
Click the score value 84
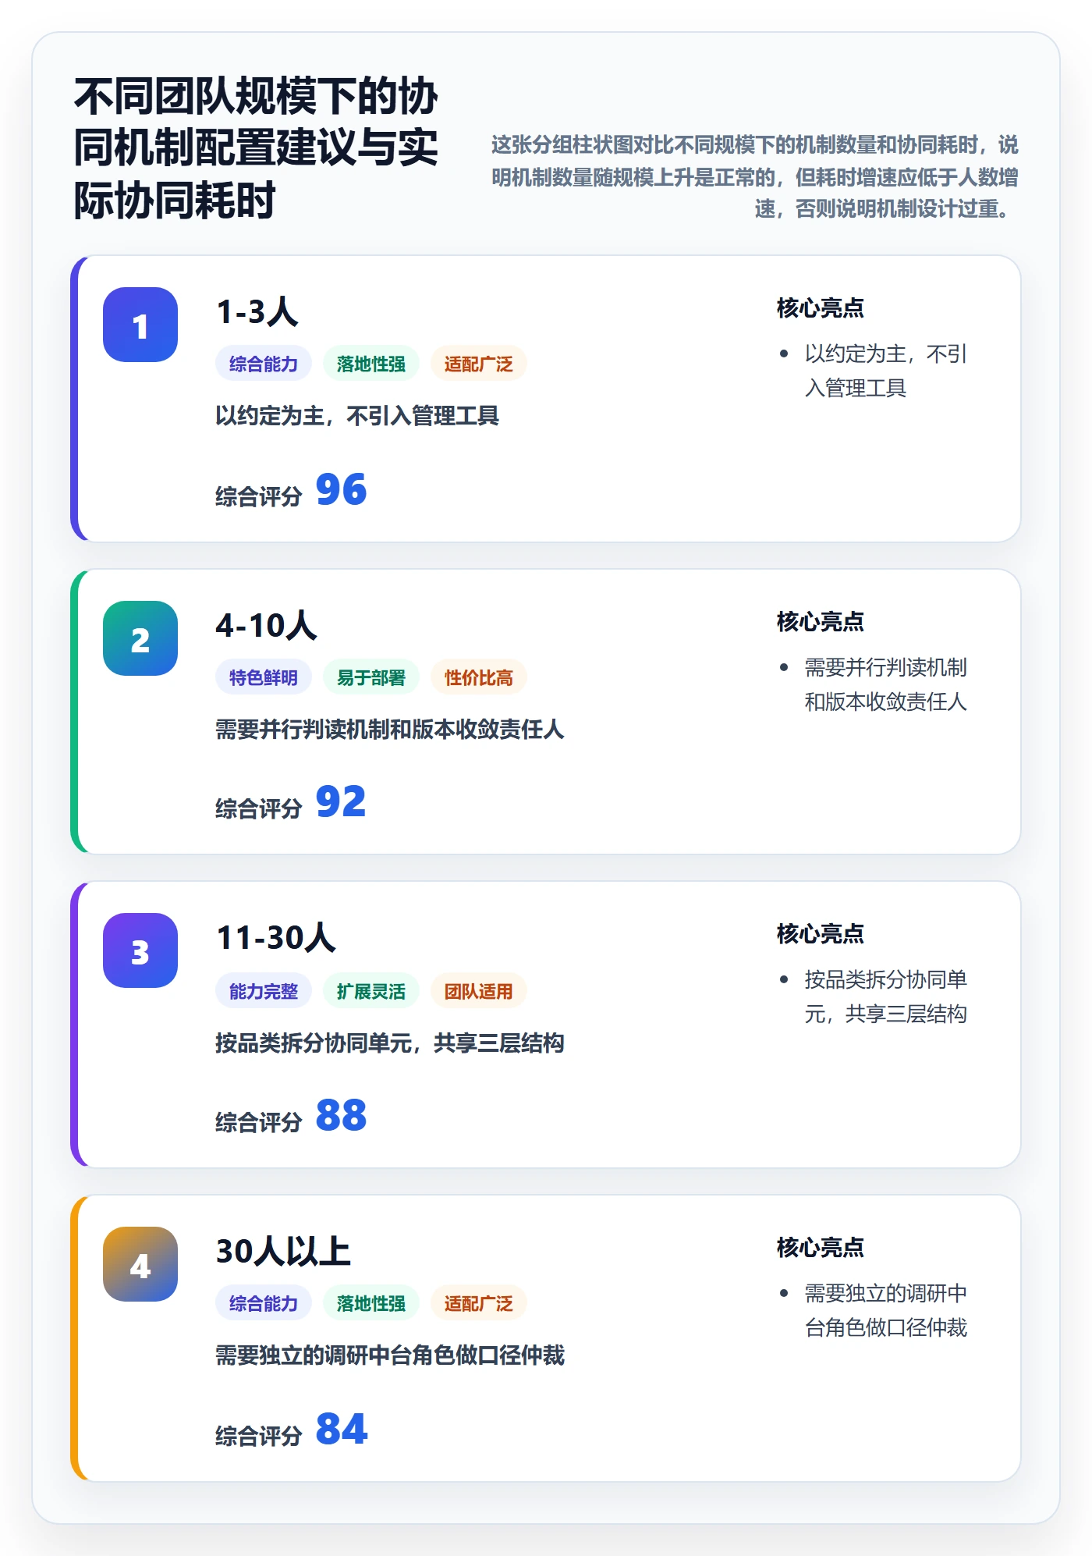[341, 1430]
